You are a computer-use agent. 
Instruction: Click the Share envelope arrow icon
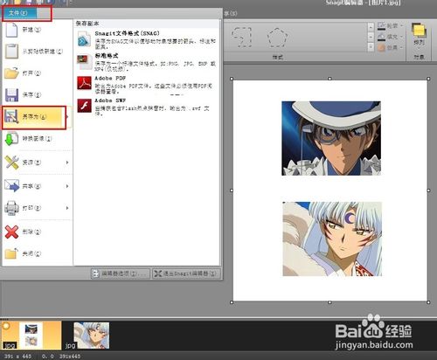tap(11, 185)
